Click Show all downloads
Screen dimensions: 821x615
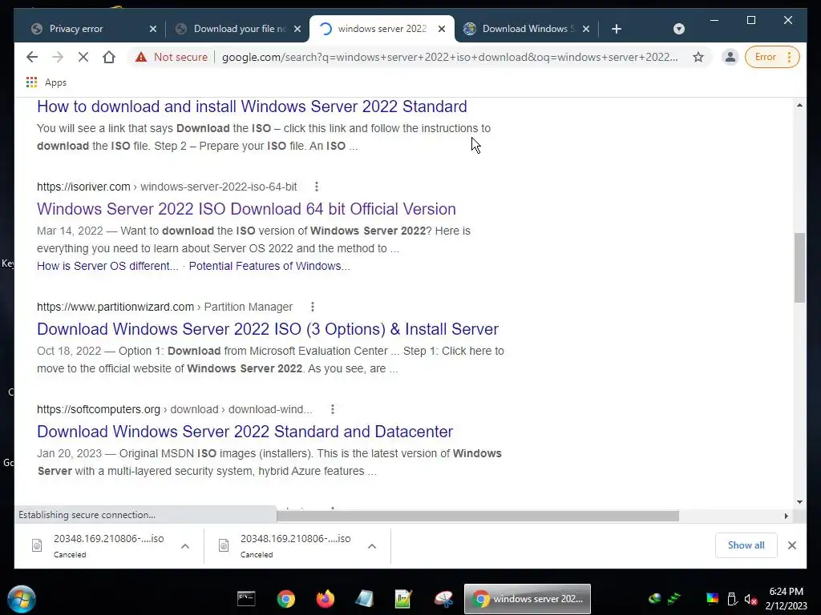point(746,545)
